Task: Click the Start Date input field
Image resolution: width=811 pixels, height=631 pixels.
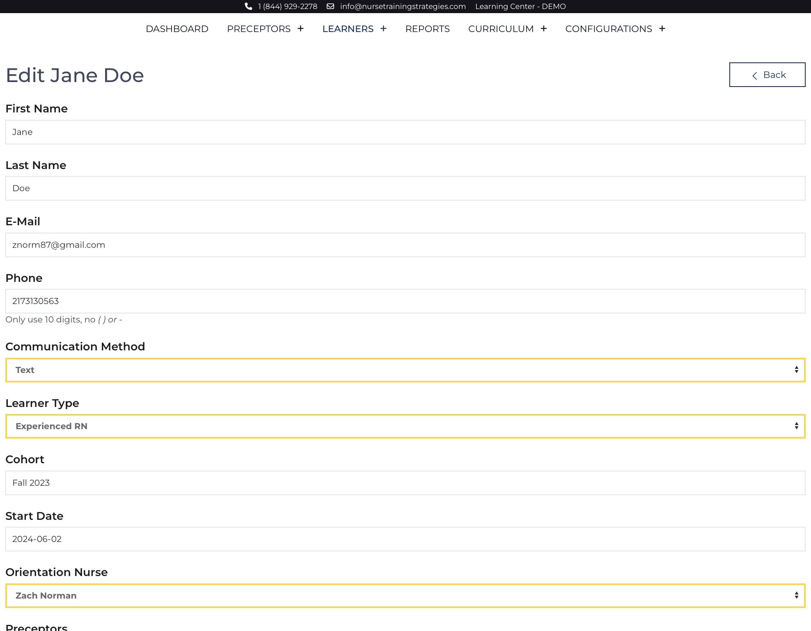Action: tap(405, 539)
